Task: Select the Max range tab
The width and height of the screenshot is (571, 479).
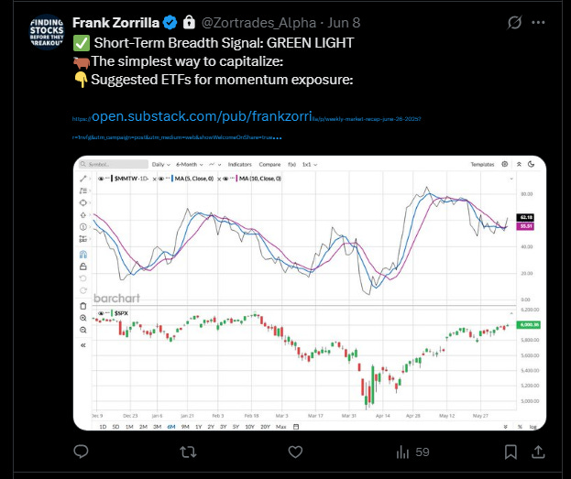Action: [280, 427]
